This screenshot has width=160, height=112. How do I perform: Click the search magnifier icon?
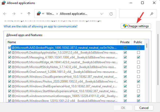[152, 14]
